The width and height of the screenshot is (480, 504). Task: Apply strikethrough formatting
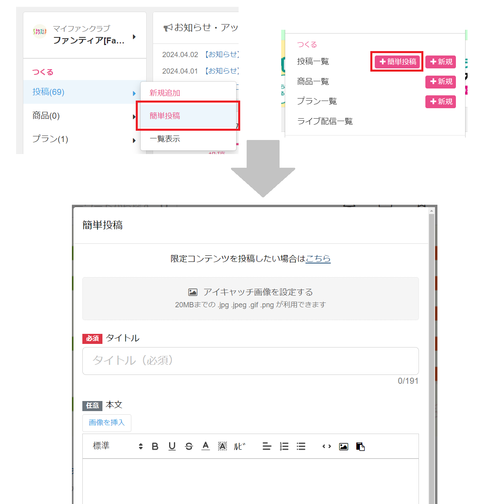click(189, 446)
